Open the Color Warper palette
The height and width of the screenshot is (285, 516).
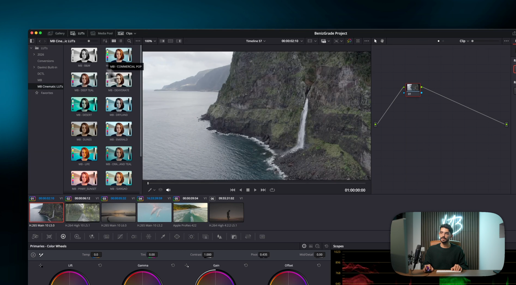click(149, 236)
